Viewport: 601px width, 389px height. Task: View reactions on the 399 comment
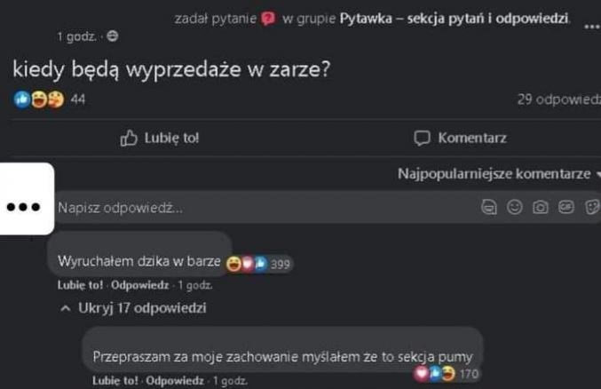pyautogui.click(x=258, y=264)
